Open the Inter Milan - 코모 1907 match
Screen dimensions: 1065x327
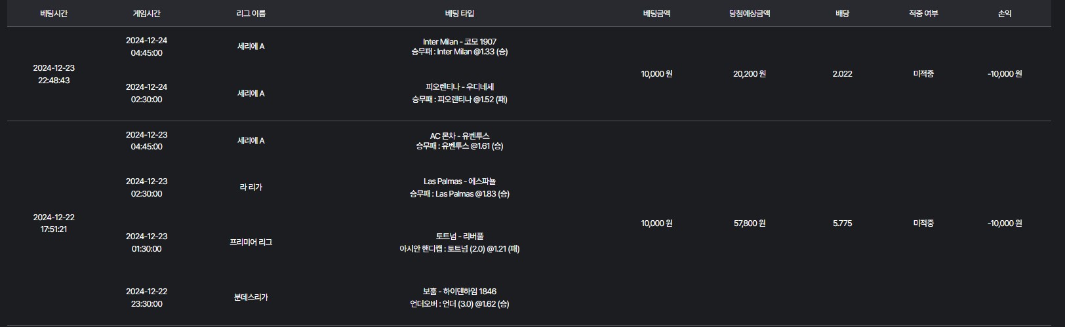(x=459, y=41)
